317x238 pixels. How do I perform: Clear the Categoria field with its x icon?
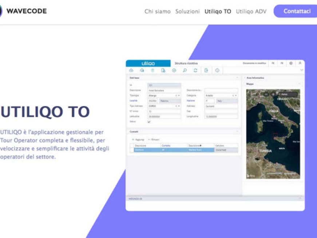point(233,95)
